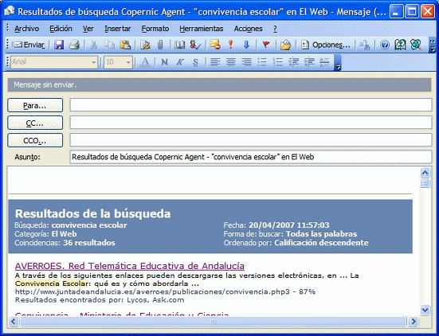Align text left
The width and height of the screenshot is (439, 336).
pyautogui.click(x=215, y=62)
